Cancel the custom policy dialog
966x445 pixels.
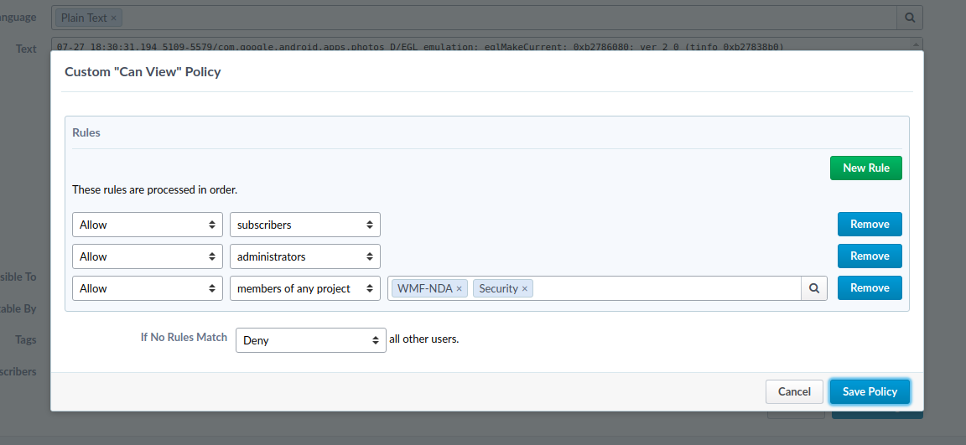pyautogui.click(x=794, y=391)
